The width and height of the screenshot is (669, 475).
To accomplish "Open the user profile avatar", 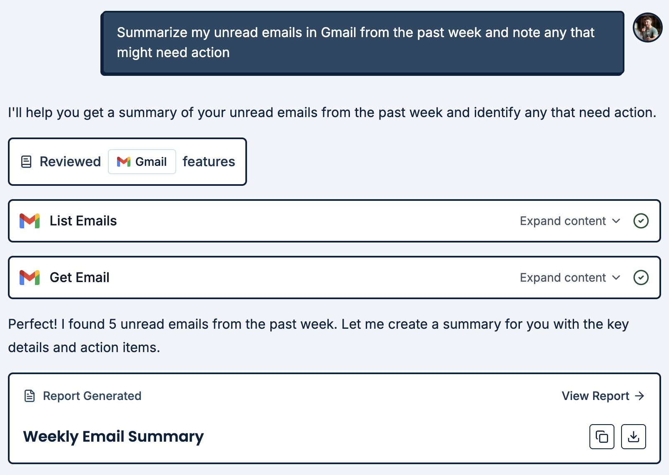I will (x=648, y=27).
